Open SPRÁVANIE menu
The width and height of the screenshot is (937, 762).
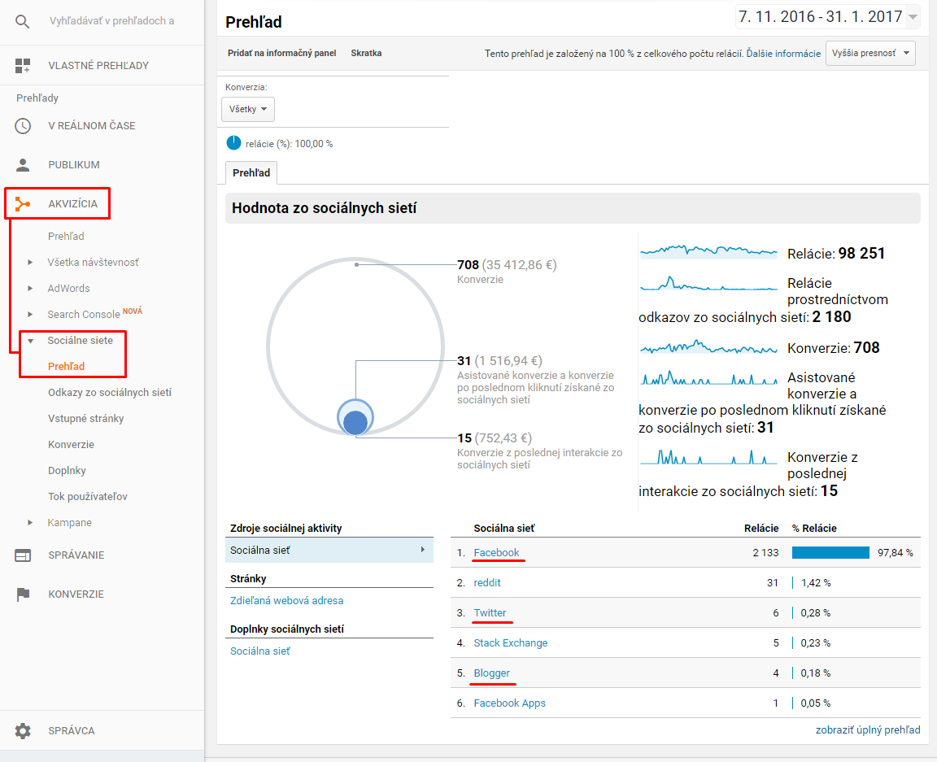pyautogui.click(x=76, y=555)
